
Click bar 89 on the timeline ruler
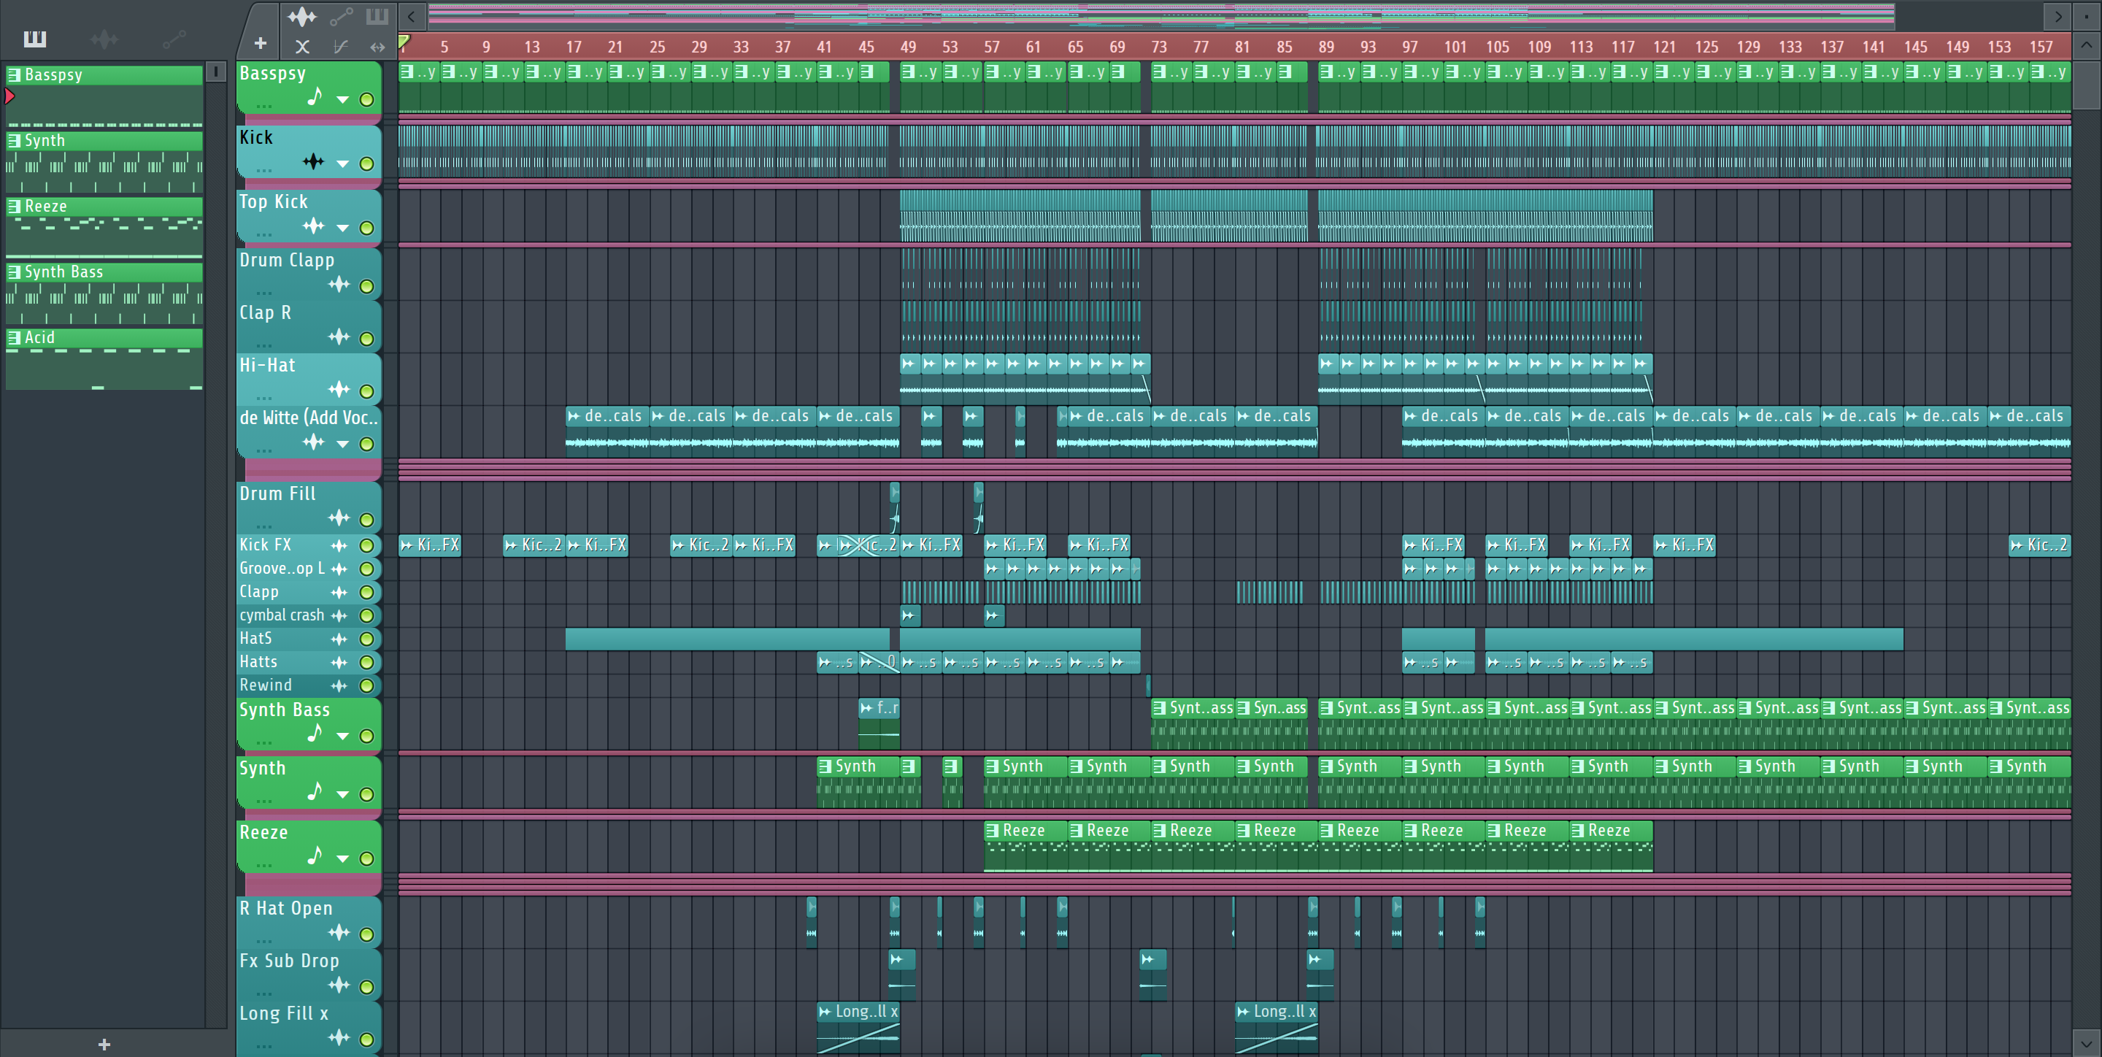(1327, 47)
